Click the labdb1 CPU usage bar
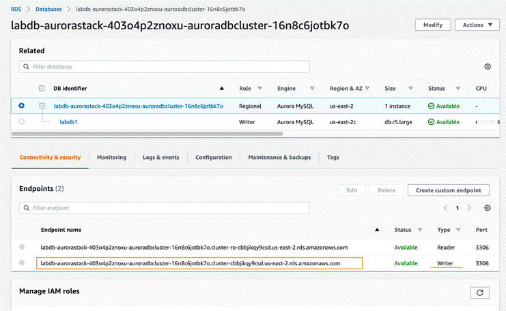 (x=486, y=122)
